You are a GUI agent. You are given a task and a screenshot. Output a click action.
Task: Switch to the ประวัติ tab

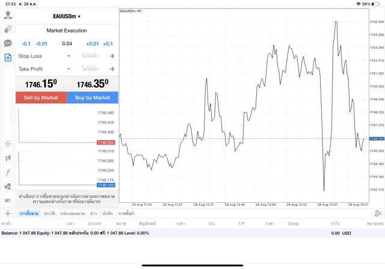[49, 214]
